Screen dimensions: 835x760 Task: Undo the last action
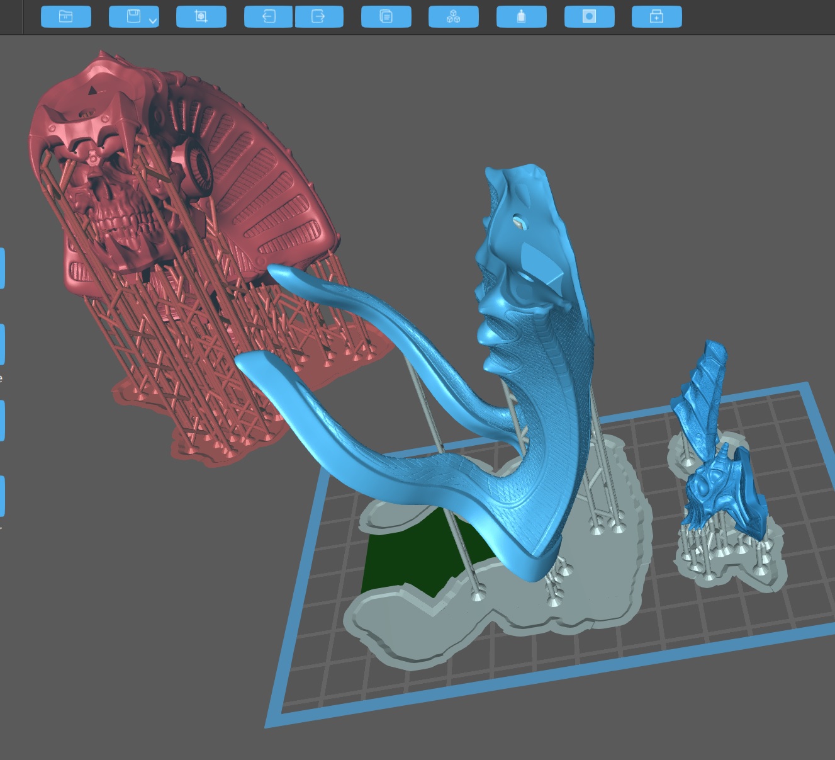coord(269,17)
